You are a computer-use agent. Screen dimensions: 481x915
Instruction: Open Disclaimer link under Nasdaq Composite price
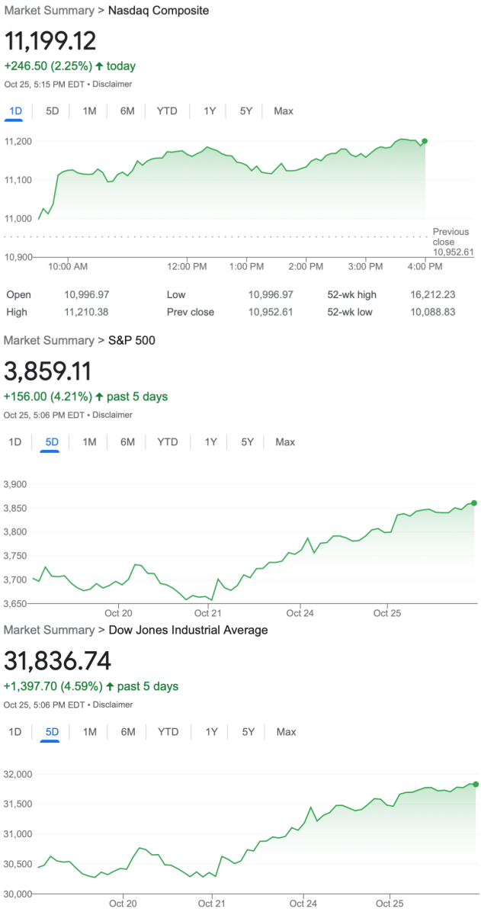[x=113, y=84]
